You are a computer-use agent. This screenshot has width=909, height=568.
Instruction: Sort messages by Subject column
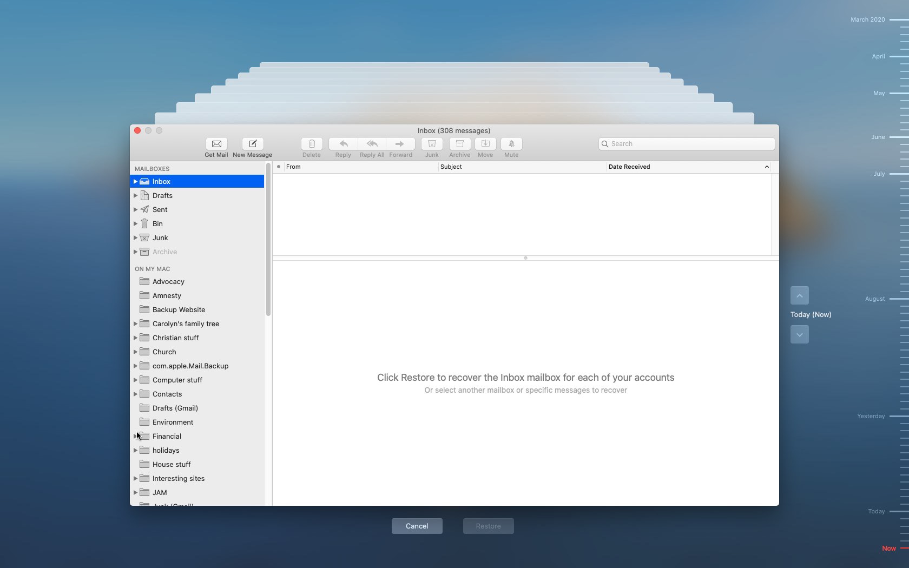coord(522,167)
